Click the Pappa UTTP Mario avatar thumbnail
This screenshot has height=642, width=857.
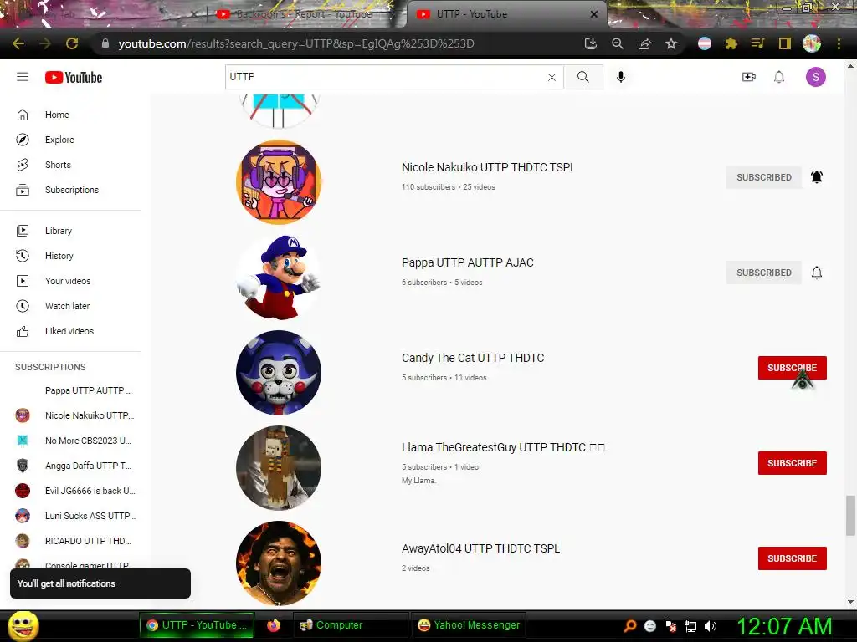279,278
